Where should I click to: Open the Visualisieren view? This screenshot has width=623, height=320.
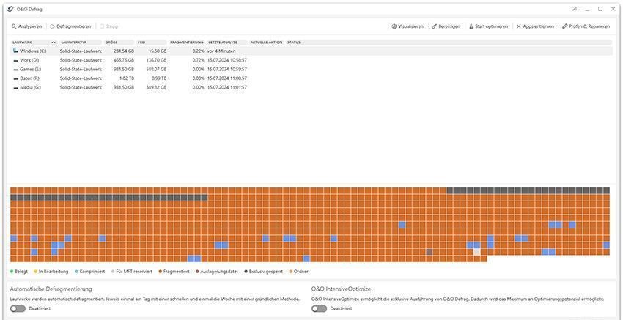point(407,26)
